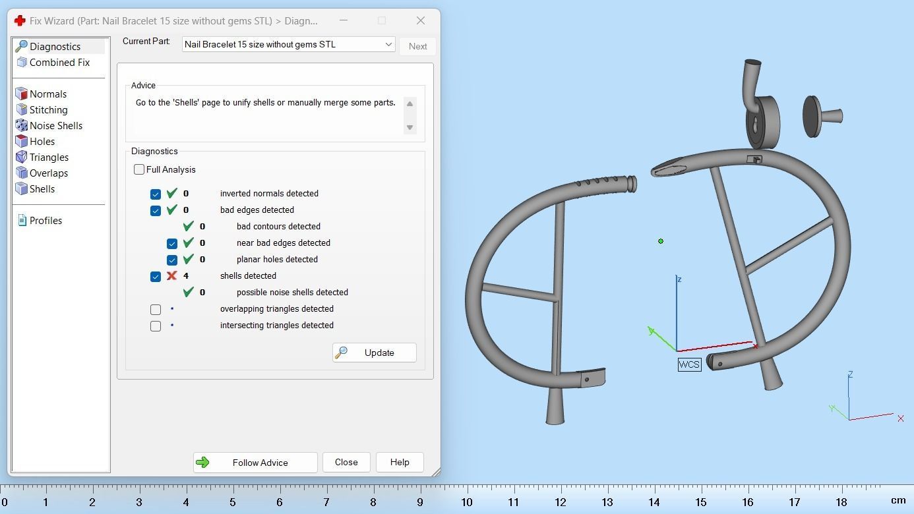Screen dimensions: 914x514
Task: Click the red cross Fix Wizard icon
Action: click(x=20, y=20)
